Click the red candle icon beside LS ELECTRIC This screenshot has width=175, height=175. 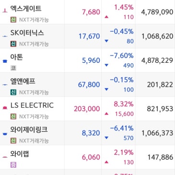(x=5, y=108)
